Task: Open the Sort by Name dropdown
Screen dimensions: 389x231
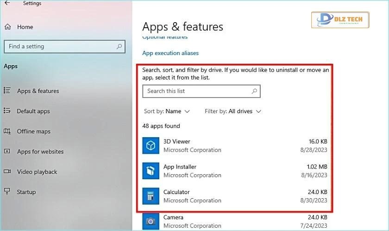Action: click(167, 111)
